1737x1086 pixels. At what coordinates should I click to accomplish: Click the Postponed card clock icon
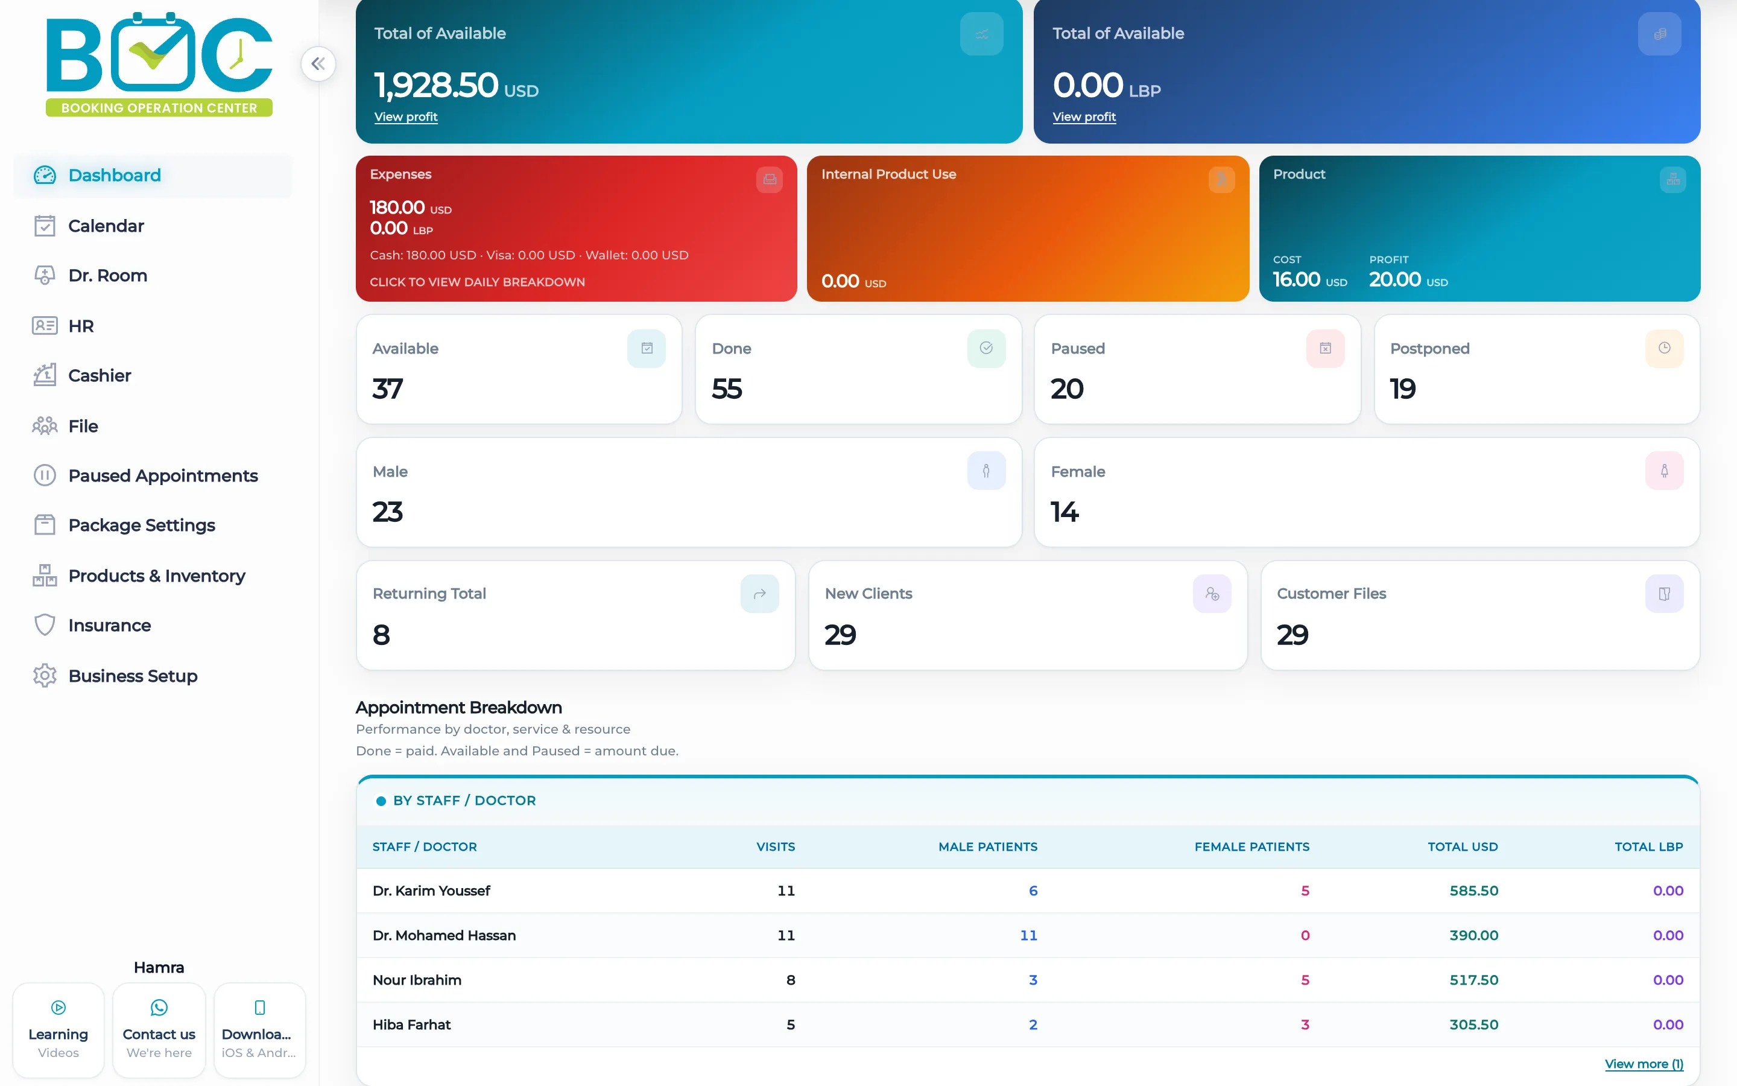click(x=1665, y=348)
